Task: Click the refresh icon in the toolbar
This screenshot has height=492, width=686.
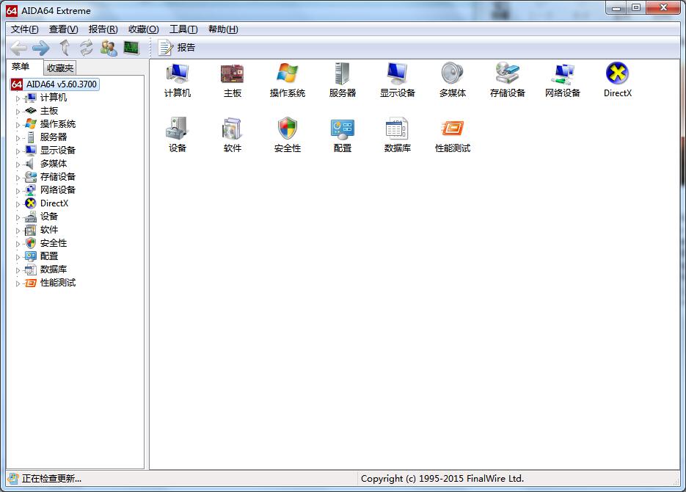Action: 87,47
